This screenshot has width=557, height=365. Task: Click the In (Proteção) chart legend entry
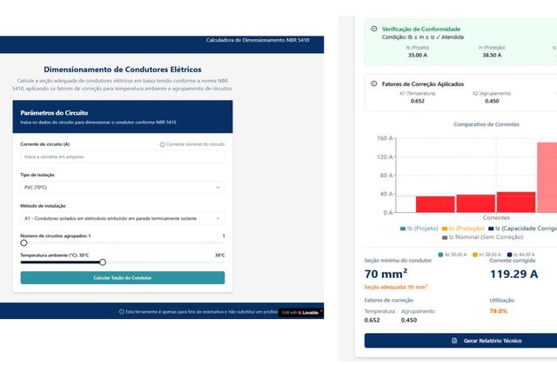click(x=463, y=229)
